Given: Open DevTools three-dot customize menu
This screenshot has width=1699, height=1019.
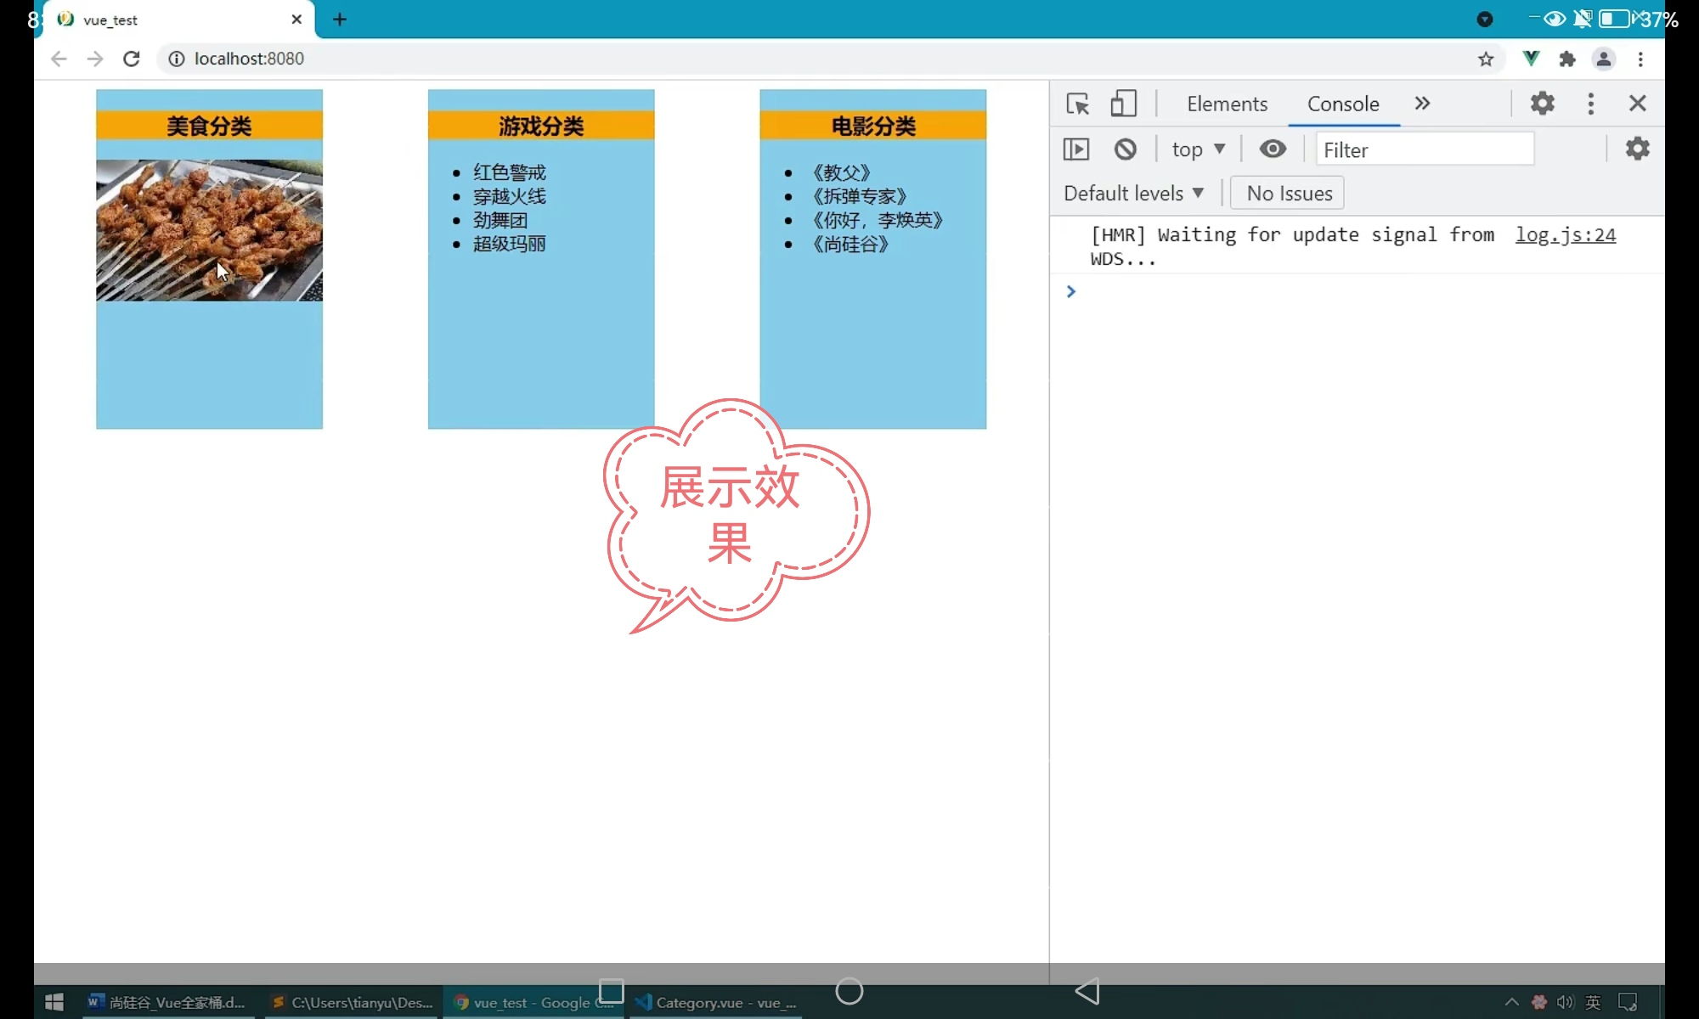Looking at the screenshot, I should [1590, 104].
